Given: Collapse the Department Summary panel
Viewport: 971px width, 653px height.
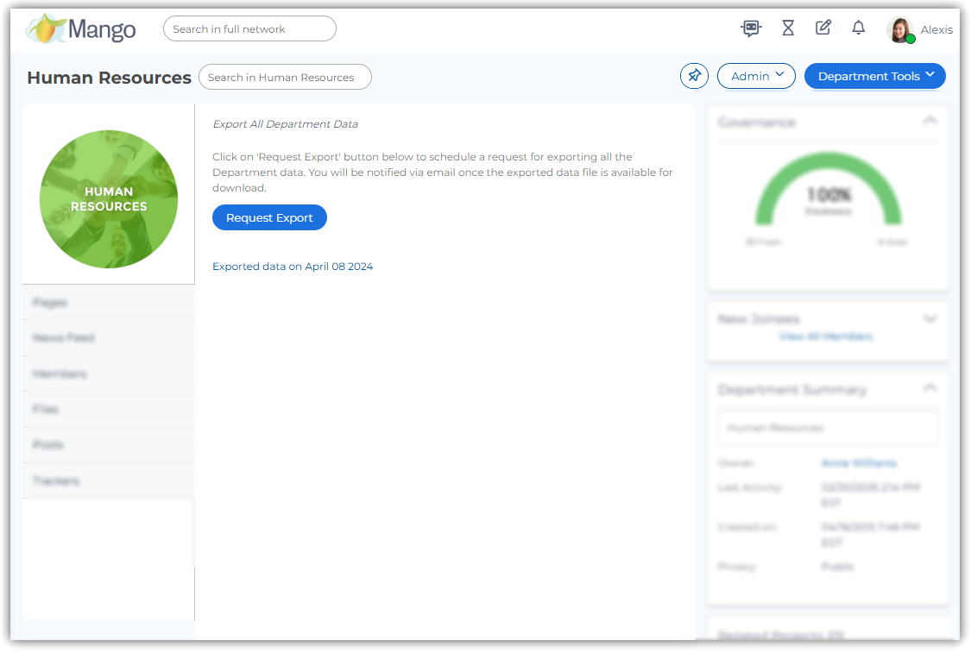Looking at the screenshot, I should point(930,389).
